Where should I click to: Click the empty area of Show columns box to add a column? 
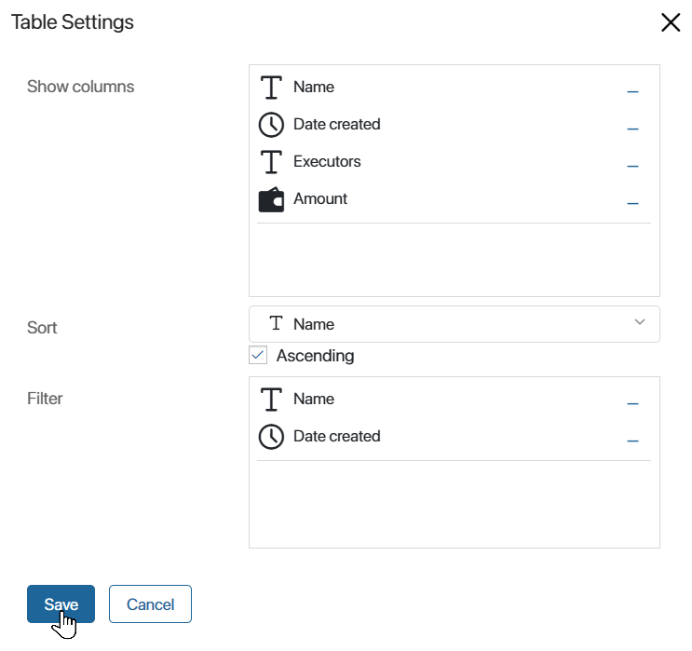455,259
